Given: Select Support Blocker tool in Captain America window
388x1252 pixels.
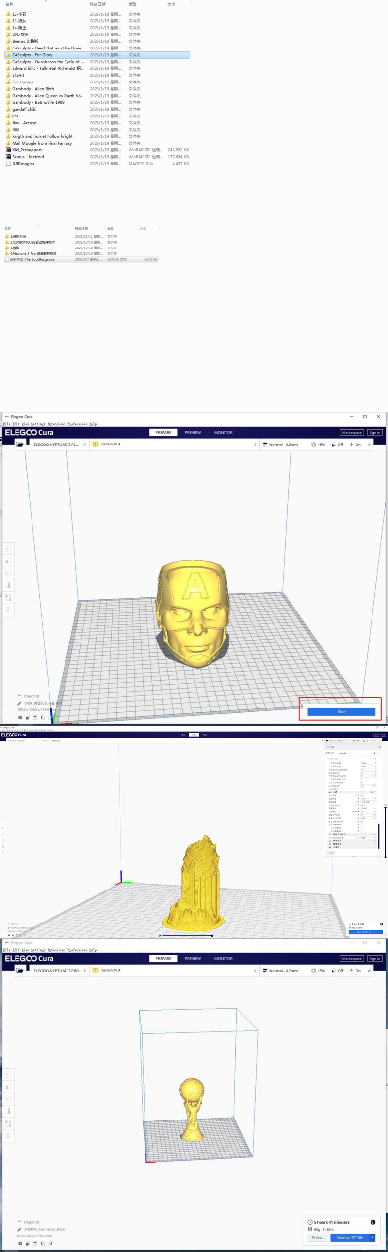Looking at the screenshot, I should pyautogui.click(x=8, y=610).
